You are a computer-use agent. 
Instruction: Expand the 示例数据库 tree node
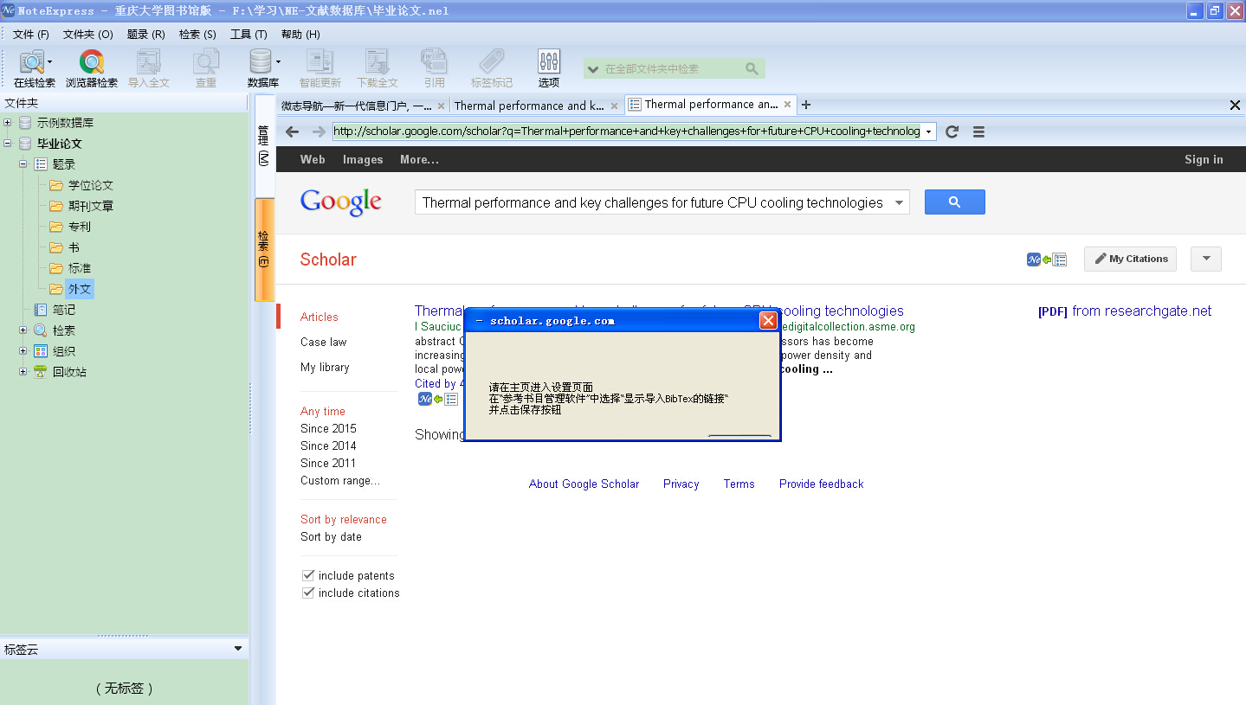point(8,123)
